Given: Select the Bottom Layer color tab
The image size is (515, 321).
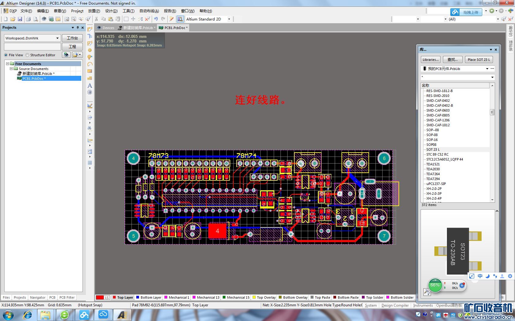Looking at the screenshot, I should click(149, 297).
